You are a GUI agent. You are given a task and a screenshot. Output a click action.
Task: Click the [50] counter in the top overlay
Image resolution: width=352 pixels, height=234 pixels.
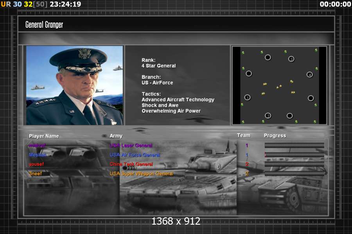40,4
